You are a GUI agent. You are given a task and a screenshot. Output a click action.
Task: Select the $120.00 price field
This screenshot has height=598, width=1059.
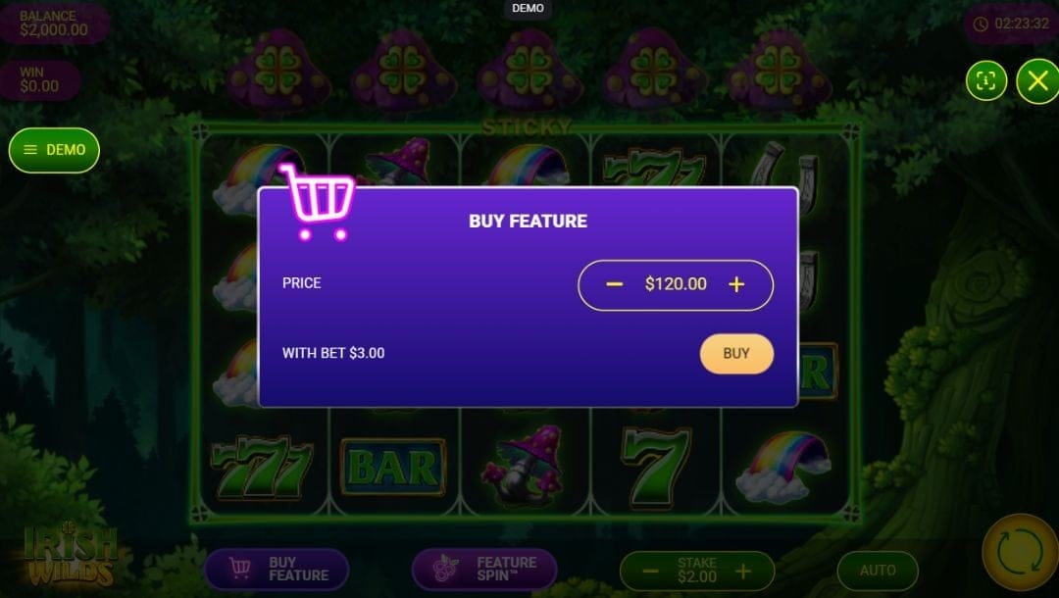676,285
